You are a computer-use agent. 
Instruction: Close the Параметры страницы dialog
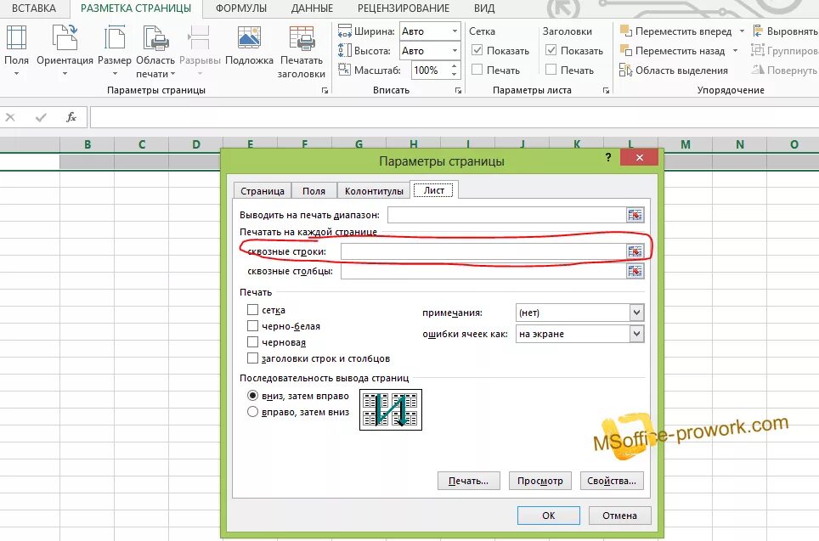pos(640,157)
